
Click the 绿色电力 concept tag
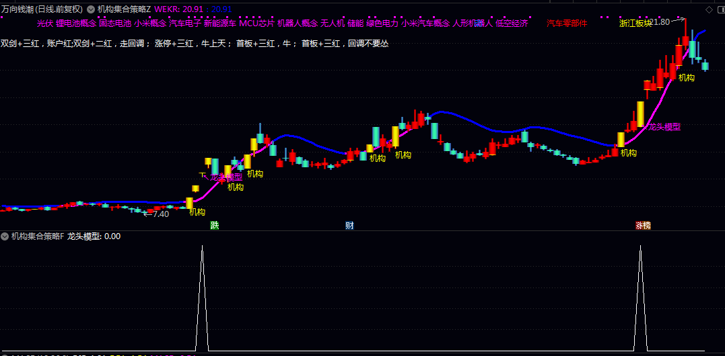point(382,24)
